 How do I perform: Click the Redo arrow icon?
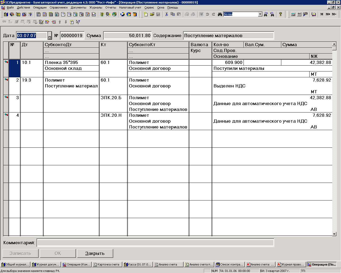214,14
